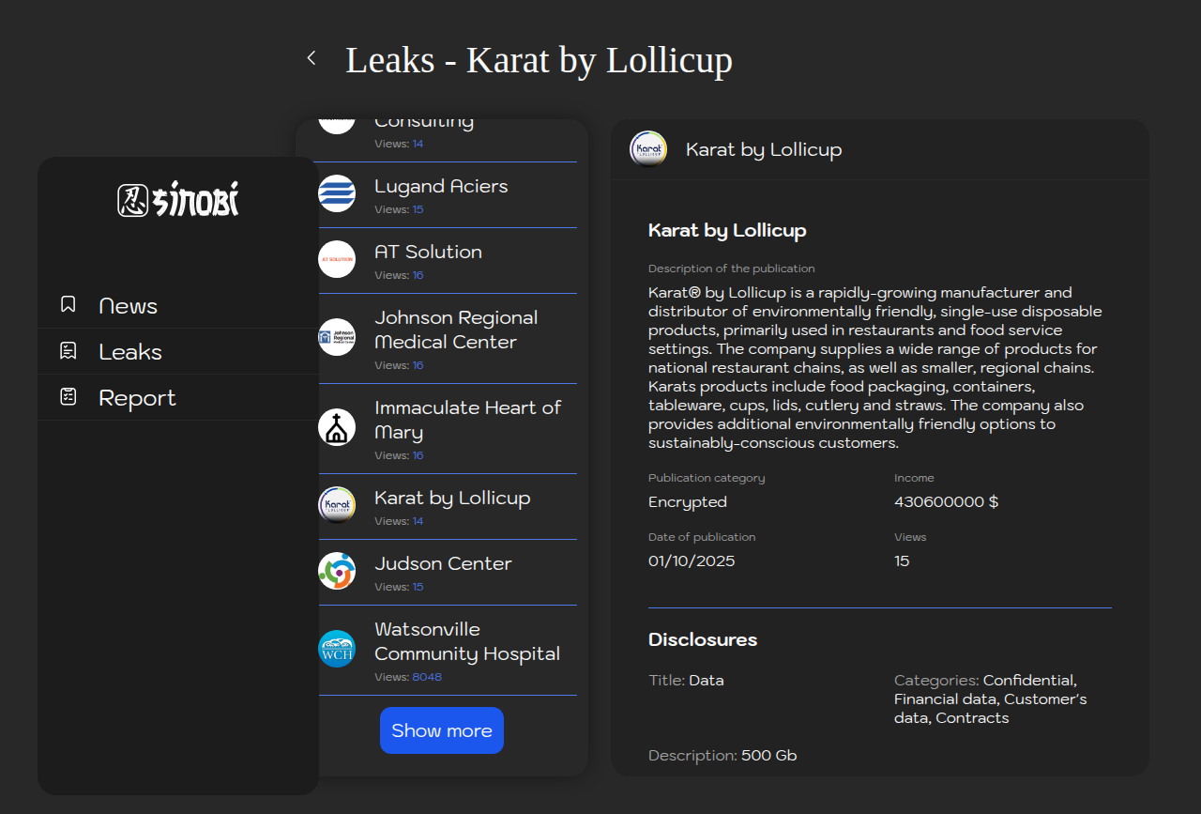
Task: Click the Judson Center colorful logo
Action: [337, 571]
